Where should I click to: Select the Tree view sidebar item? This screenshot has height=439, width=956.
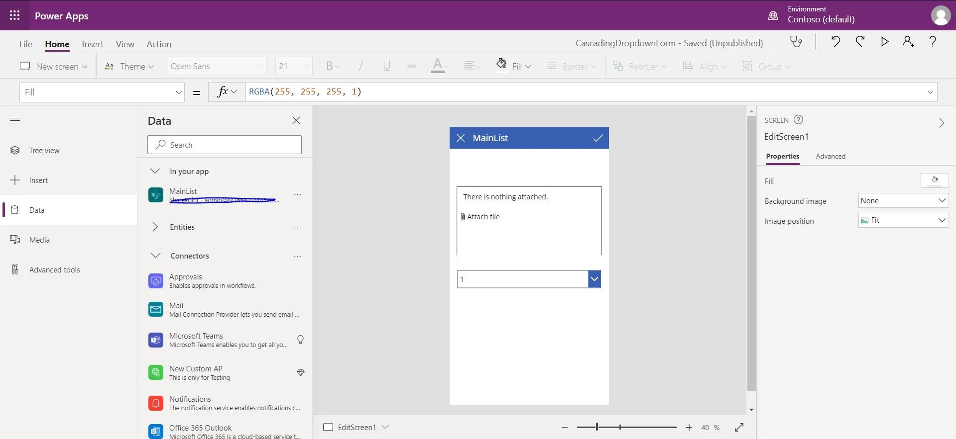(x=44, y=151)
